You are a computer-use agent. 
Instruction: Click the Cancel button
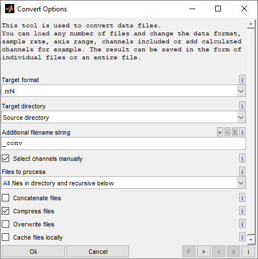(x=98, y=252)
